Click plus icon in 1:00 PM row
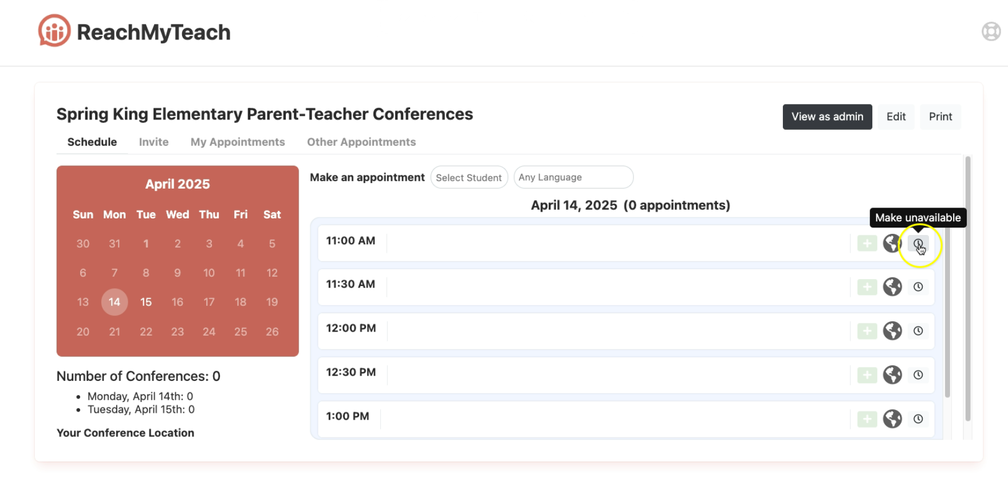This screenshot has height=478, width=1008. coord(867,419)
